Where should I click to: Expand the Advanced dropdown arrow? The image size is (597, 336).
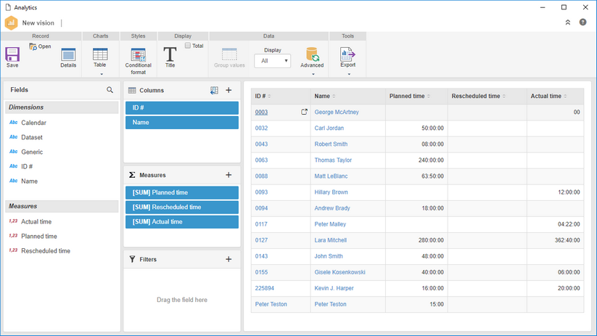click(x=313, y=74)
